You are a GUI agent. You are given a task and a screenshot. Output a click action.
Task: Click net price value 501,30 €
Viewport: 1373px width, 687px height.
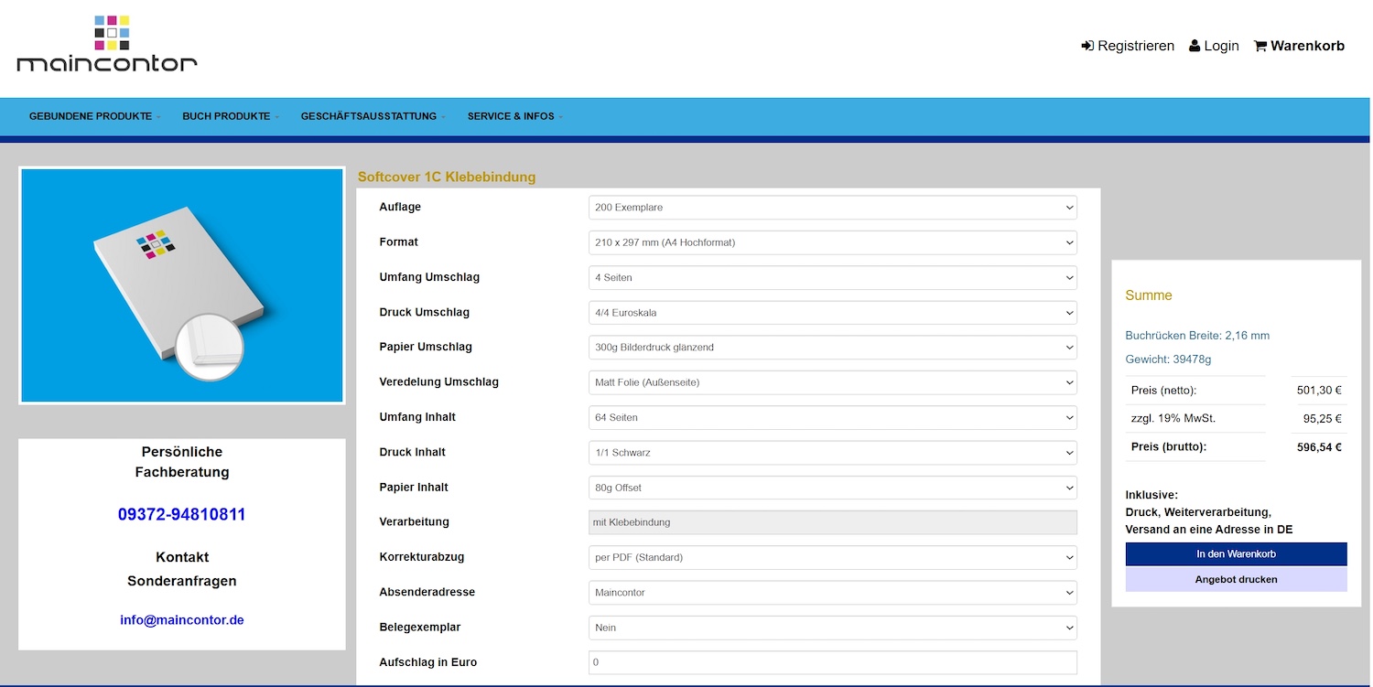1319,391
